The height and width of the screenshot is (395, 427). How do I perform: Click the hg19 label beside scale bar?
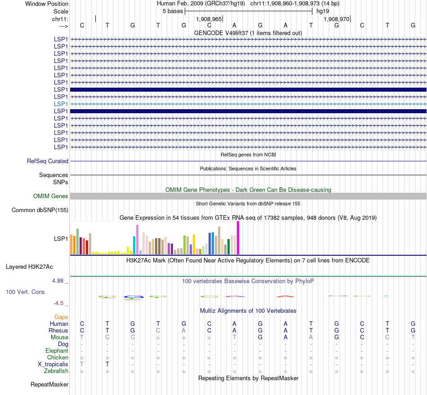tap(323, 11)
